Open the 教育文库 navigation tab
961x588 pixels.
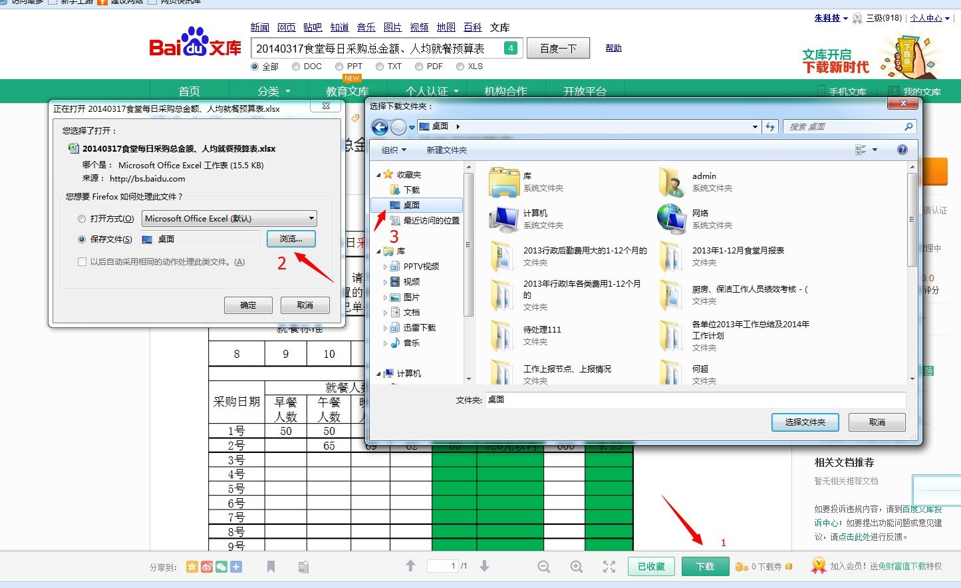pyautogui.click(x=347, y=91)
